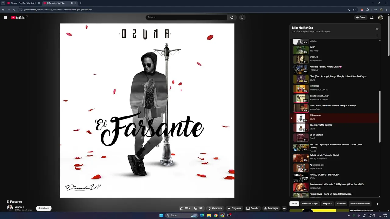Click the Suscribirse button
The image size is (390, 219).
point(44,208)
